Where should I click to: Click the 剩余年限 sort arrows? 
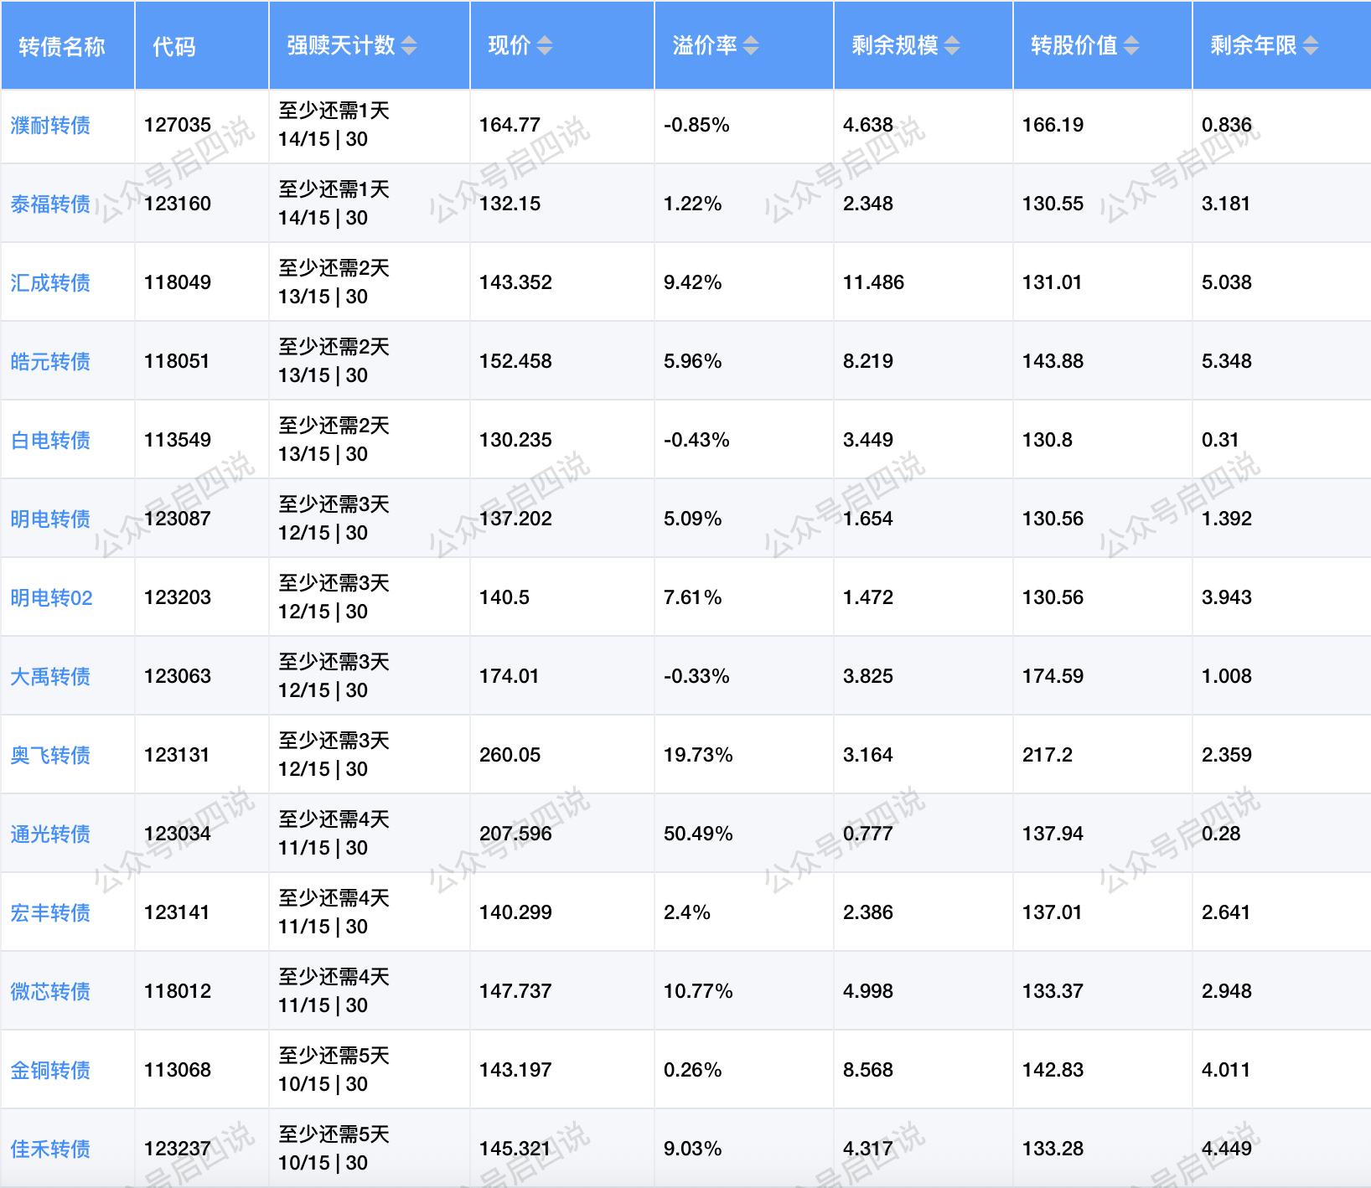(1311, 45)
